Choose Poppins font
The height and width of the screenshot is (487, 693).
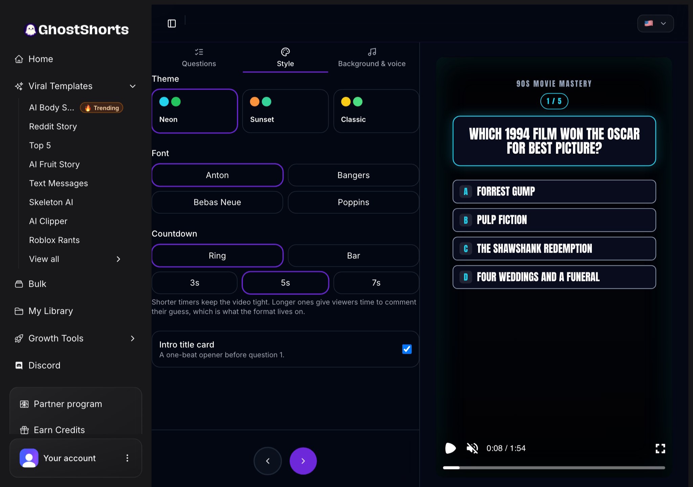[x=353, y=202]
